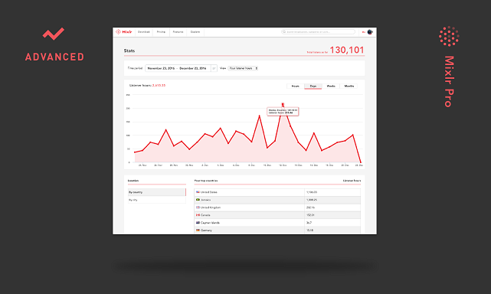The image size is (491, 294).
Task: Click the Your top countries heading
Action: [206, 181]
